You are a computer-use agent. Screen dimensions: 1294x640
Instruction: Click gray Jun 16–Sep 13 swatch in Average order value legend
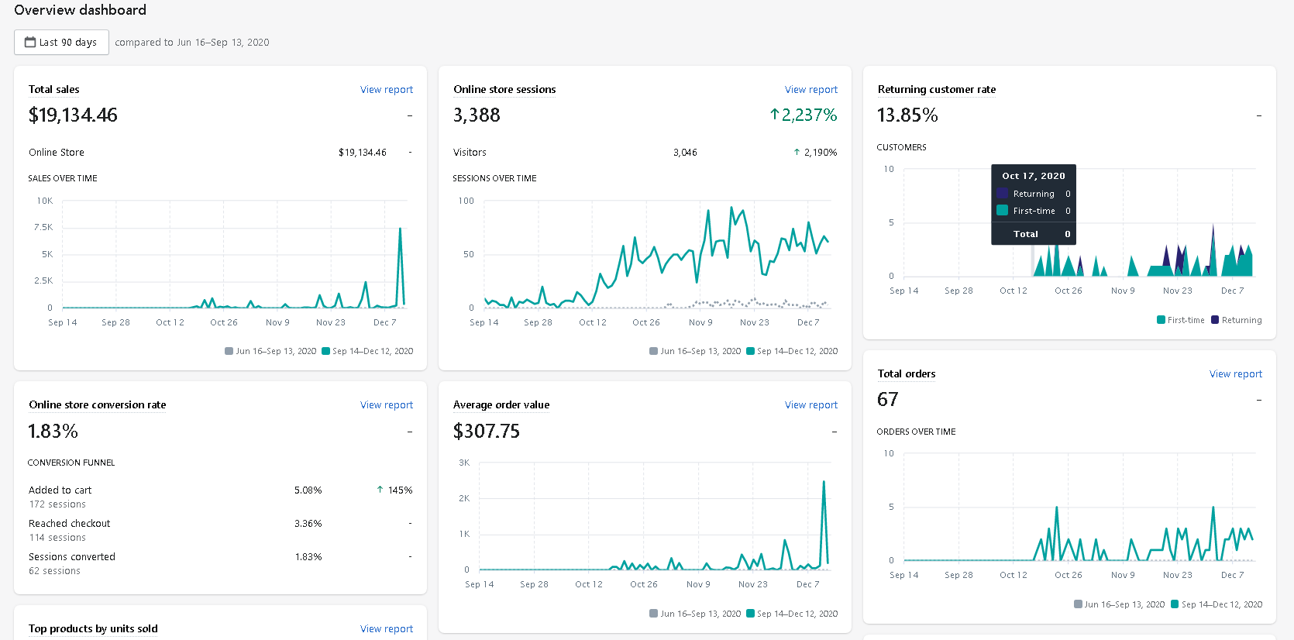coord(654,614)
